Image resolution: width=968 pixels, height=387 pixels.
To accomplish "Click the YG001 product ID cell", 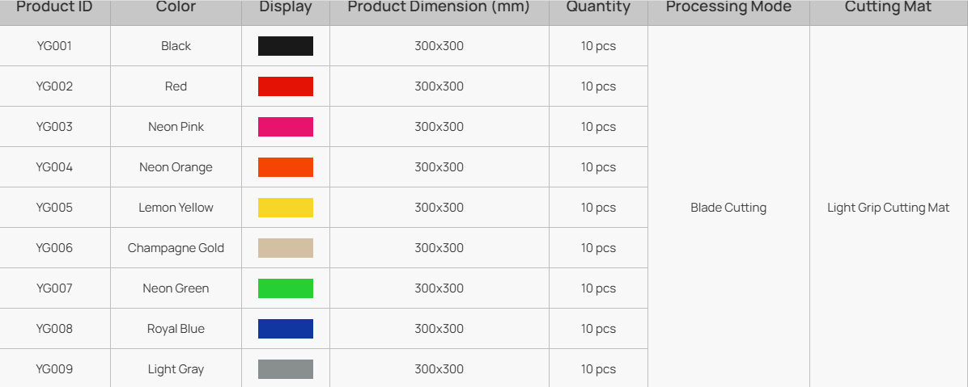I will pyautogui.click(x=54, y=46).
